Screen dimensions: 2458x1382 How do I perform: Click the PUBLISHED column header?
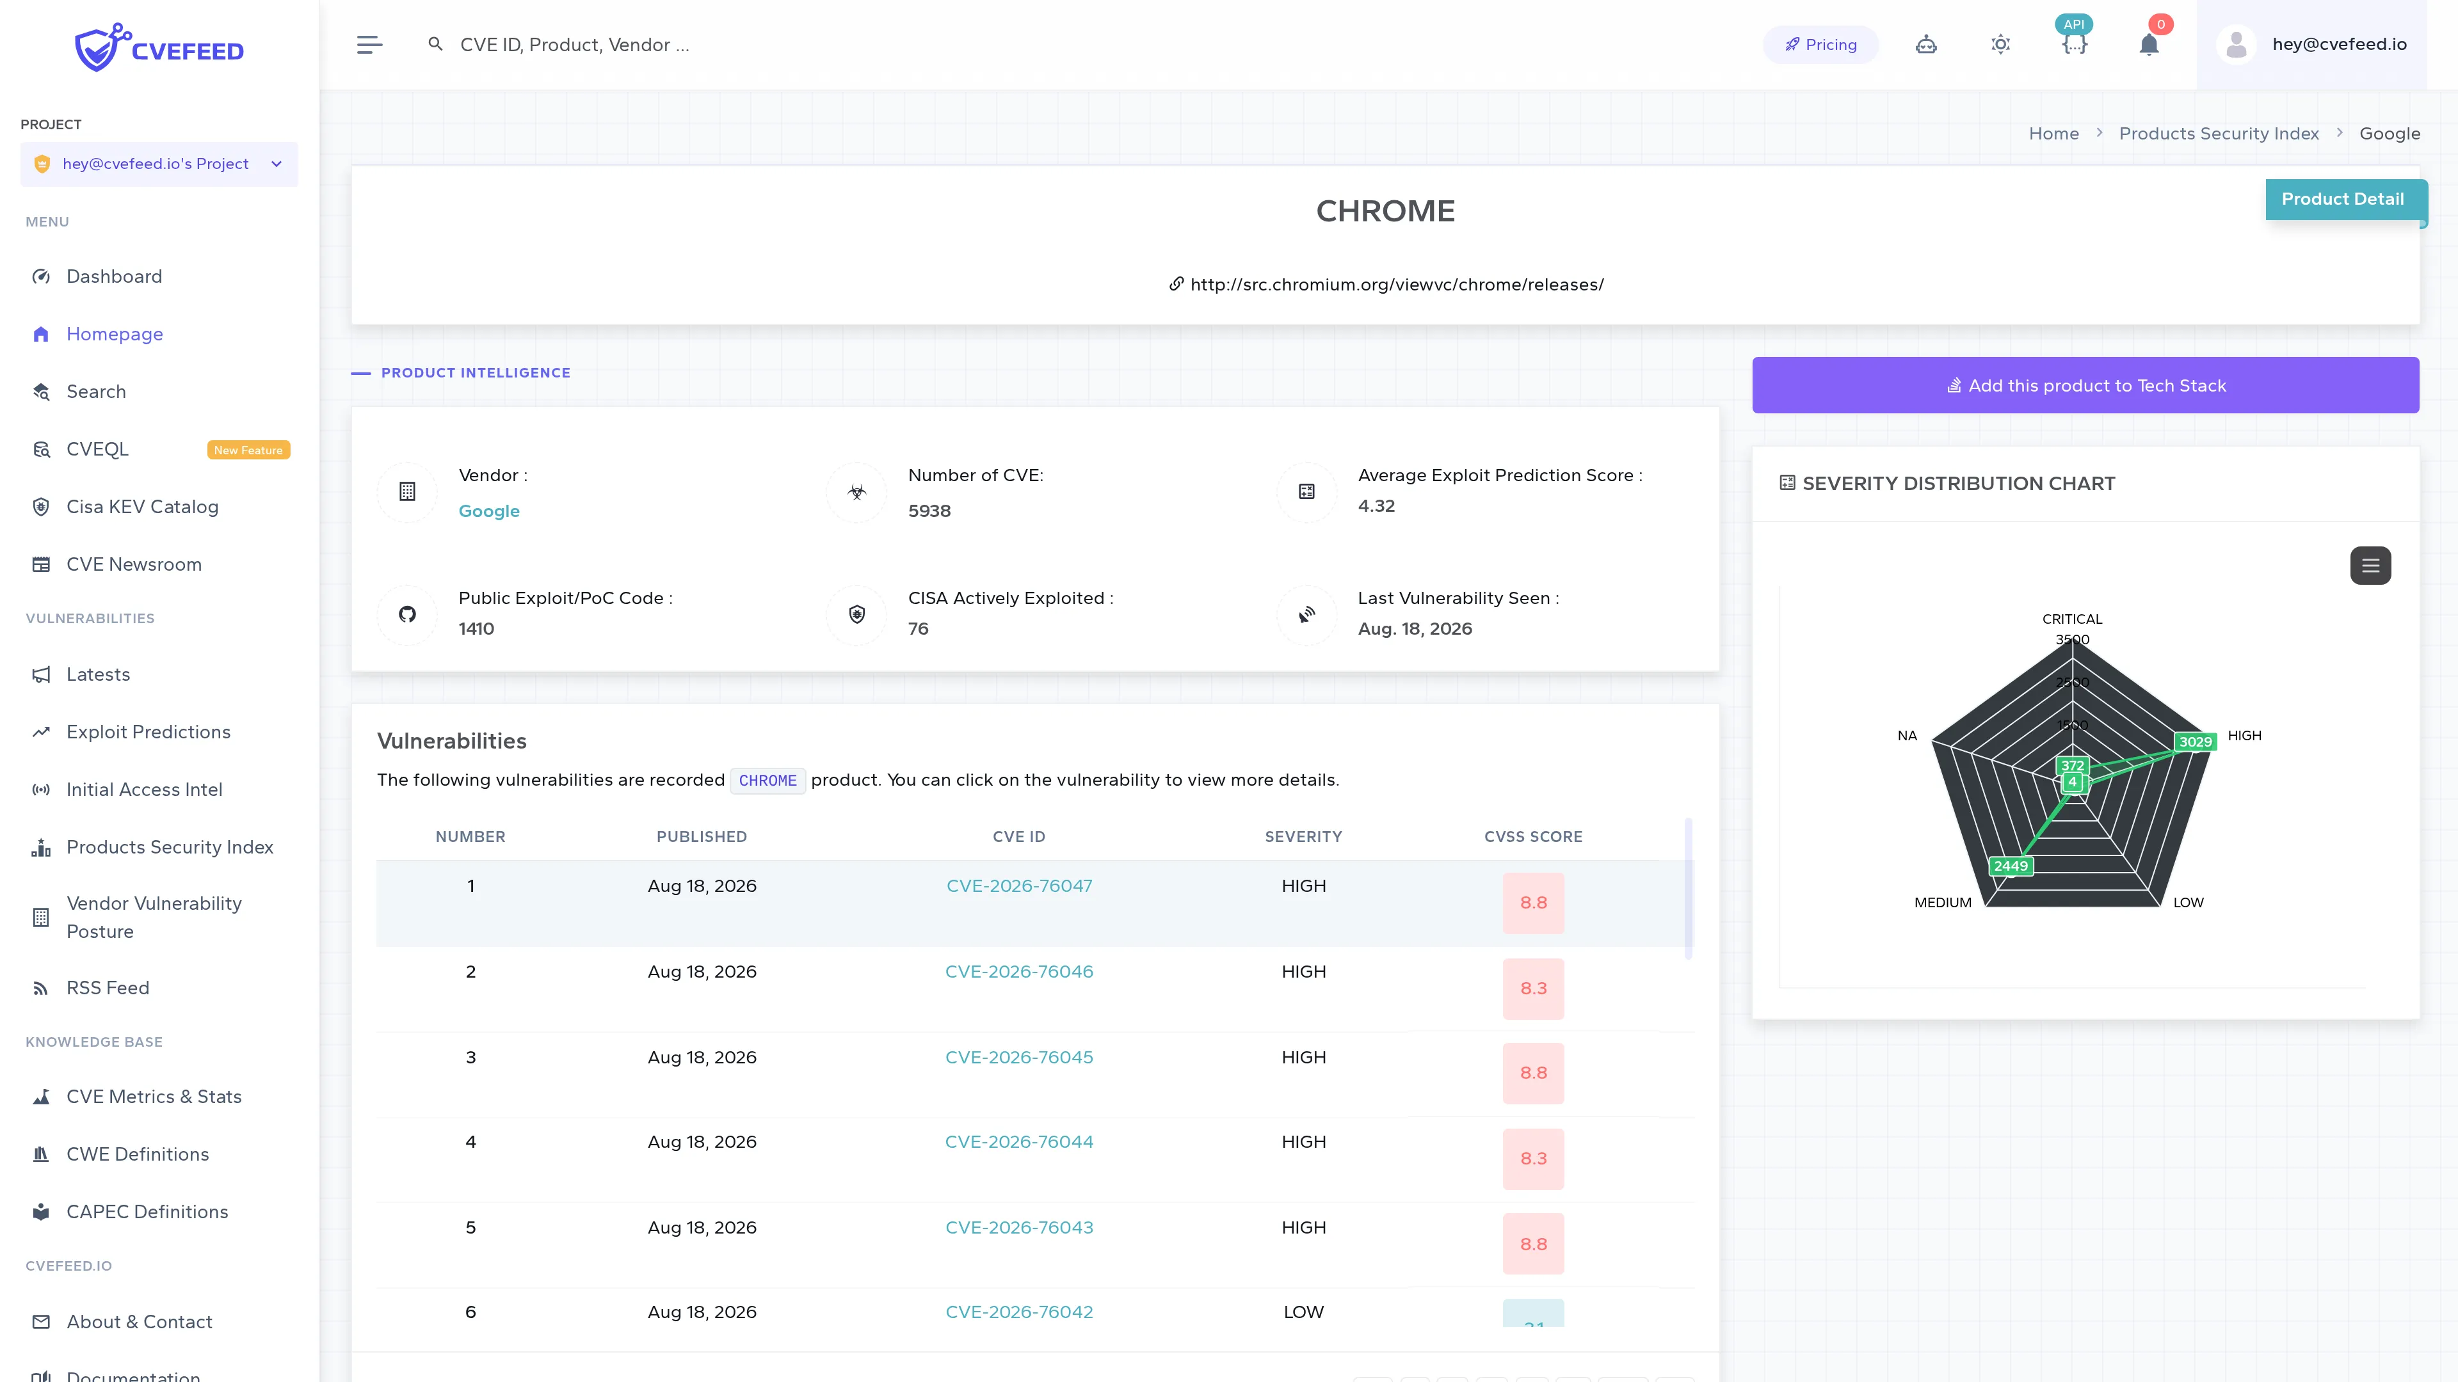click(x=702, y=836)
